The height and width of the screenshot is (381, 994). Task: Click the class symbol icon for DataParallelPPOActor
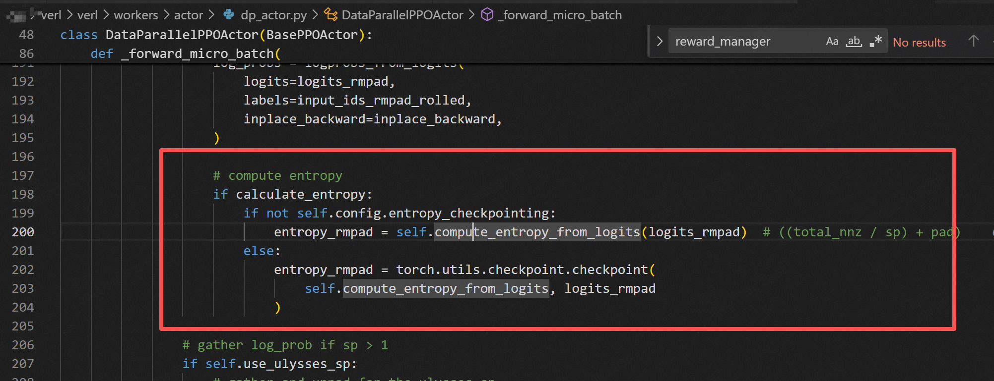tap(331, 15)
